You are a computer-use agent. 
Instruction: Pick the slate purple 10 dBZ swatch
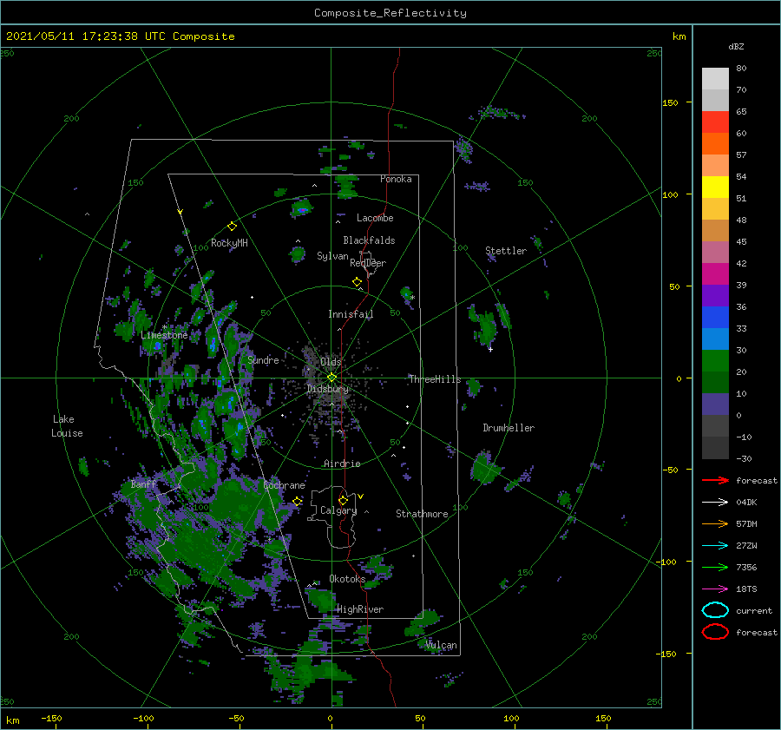(x=715, y=404)
